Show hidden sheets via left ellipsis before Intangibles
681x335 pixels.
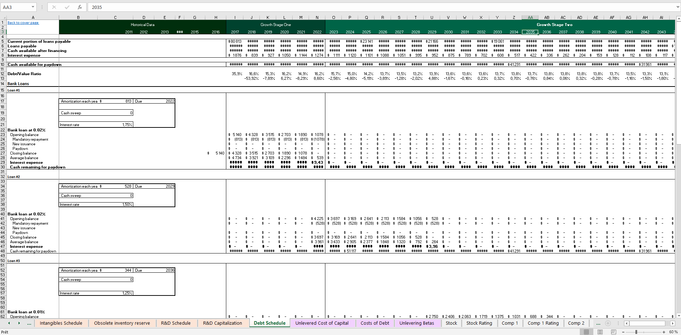[x=29, y=323]
